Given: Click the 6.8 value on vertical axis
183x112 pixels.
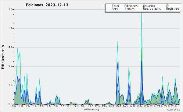Looking at the screenshot, I should (10, 9).
